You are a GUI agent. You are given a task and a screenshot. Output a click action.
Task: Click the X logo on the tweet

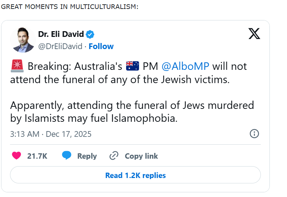pyautogui.click(x=254, y=34)
